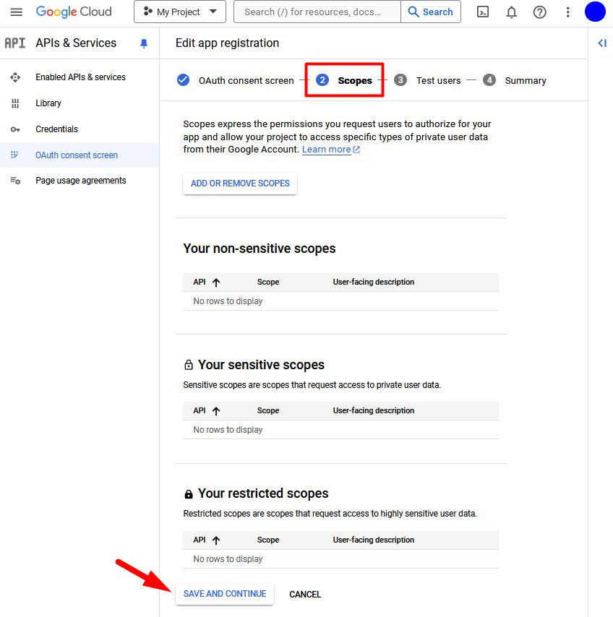Click the Page usage agreements icon

coord(15,181)
